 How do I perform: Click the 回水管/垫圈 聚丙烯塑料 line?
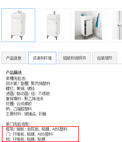tap(28, 83)
